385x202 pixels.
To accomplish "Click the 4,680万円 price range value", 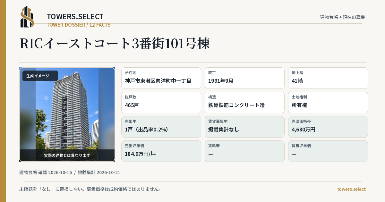I will click(x=304, y=130).
